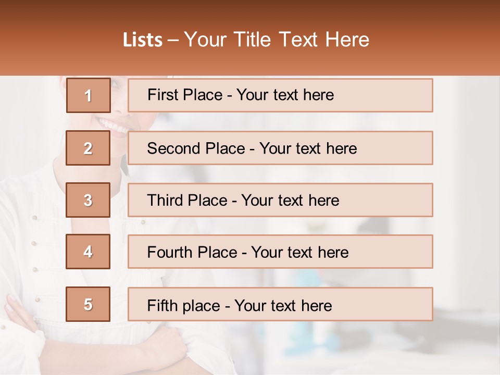
Task: Click the buttons on the white shirt
Action: [x=35, y=243]
